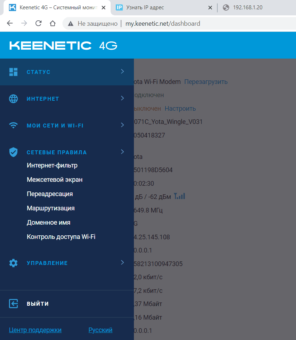Open the Межсетевой экран menu item
Viewport: 296px width, 340px height.
tap(55, 180)
